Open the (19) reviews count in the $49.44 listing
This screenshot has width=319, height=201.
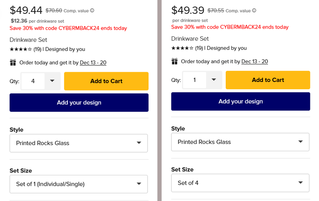click(38, 49)
